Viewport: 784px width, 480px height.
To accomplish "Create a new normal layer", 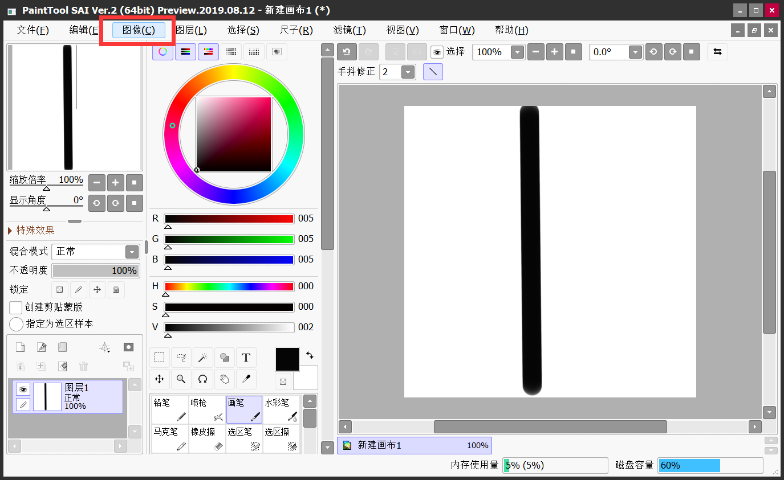I will pyautogui.click(x=20, y=347).
